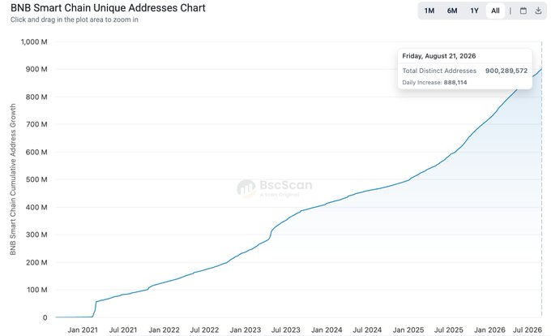The image size is (551, 336).
Task: Select the 1M time range
Action: [429, 11]
